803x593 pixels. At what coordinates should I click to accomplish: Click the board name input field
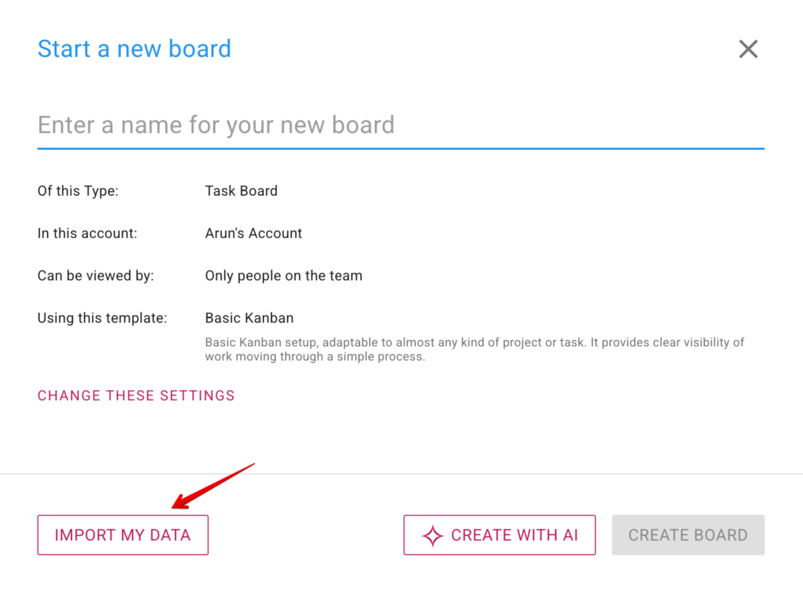pyautogui.click(x=314, y=125)
